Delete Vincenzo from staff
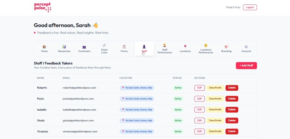The width and height of the screenshot is (290, 139). tap(232, 131)
